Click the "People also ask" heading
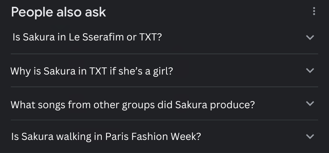Image resolution: width=329 pixels, height=153 pixels. [58, 12]
